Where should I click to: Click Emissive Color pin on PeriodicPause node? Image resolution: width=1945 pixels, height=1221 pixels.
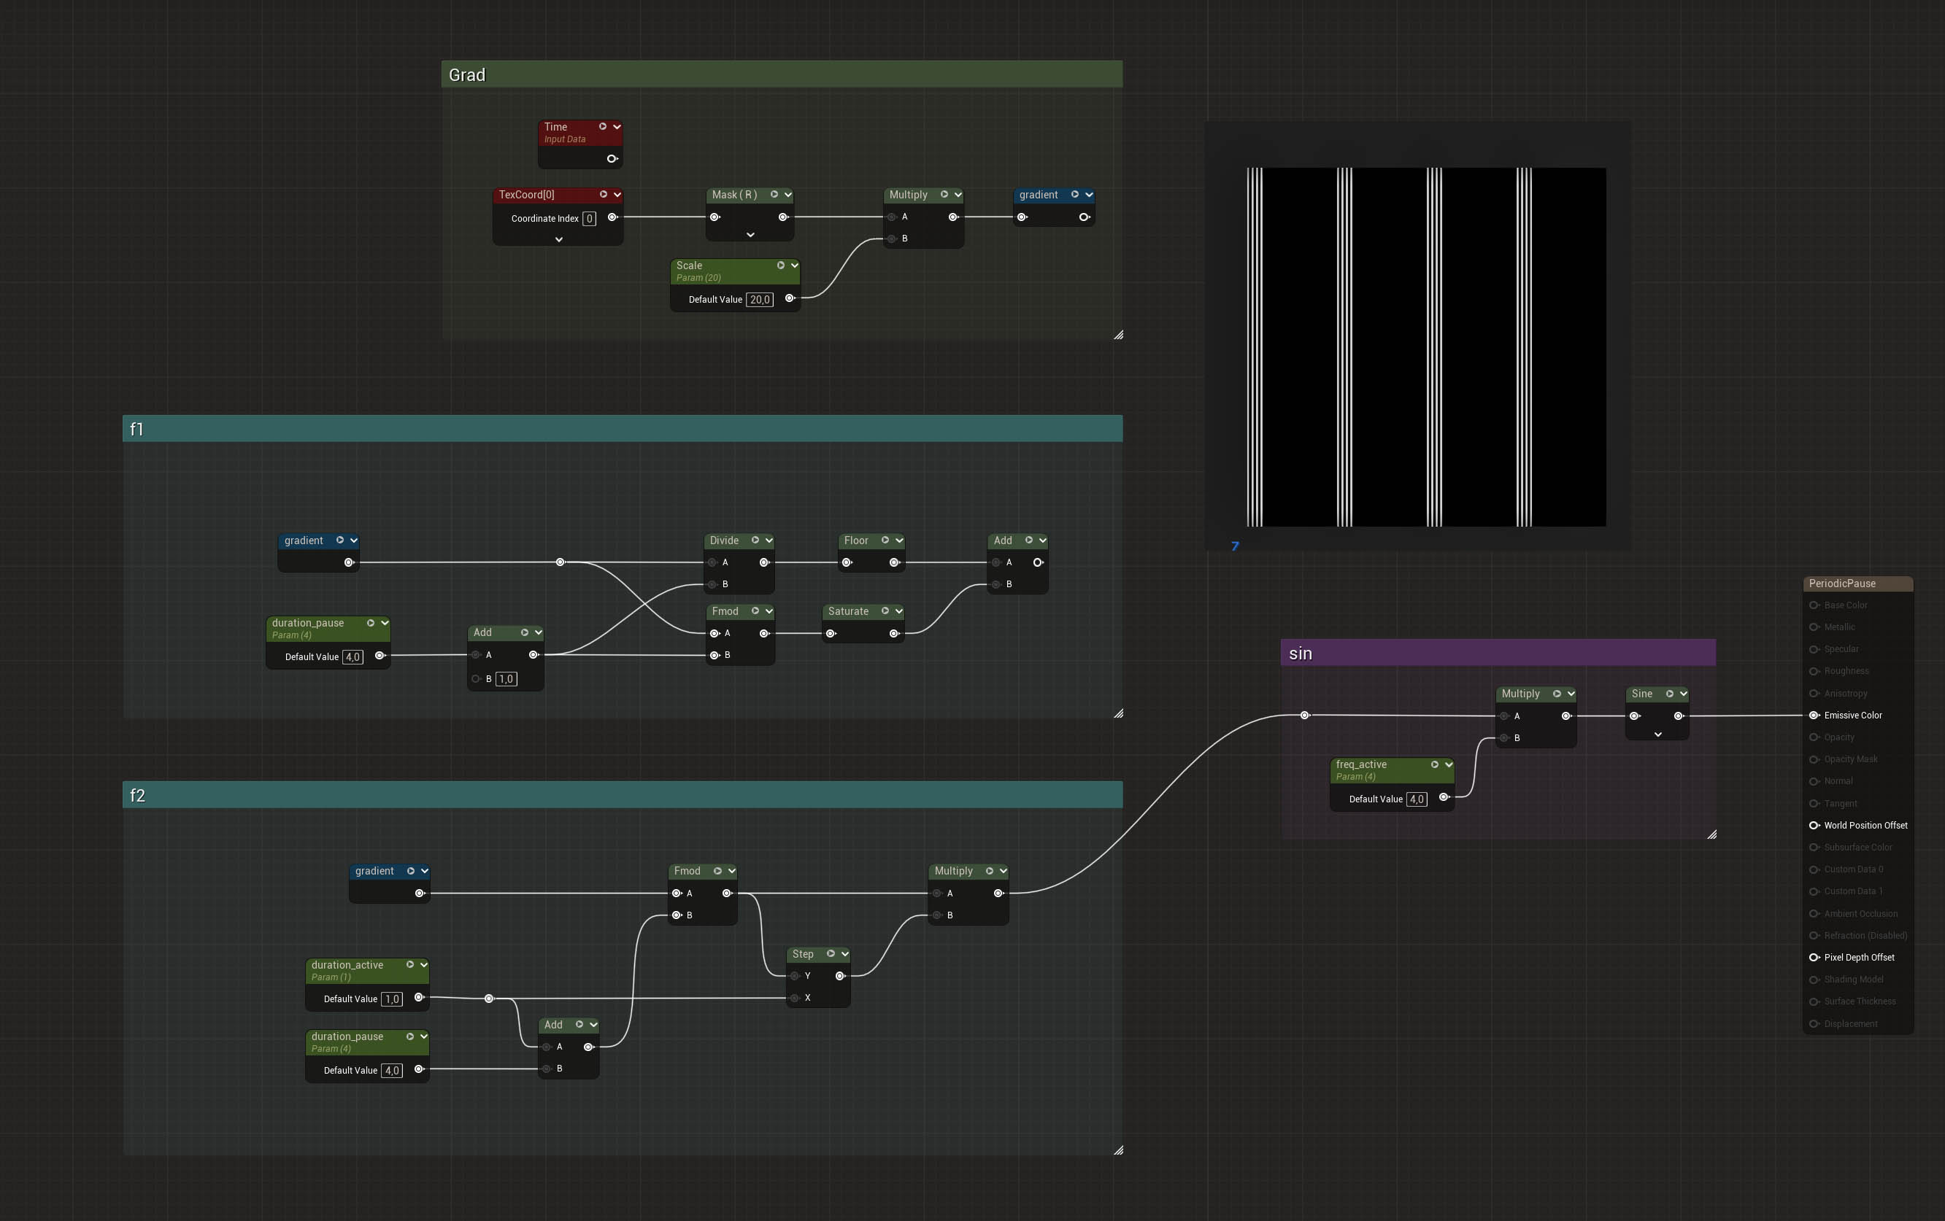[x=1814, y=715]
